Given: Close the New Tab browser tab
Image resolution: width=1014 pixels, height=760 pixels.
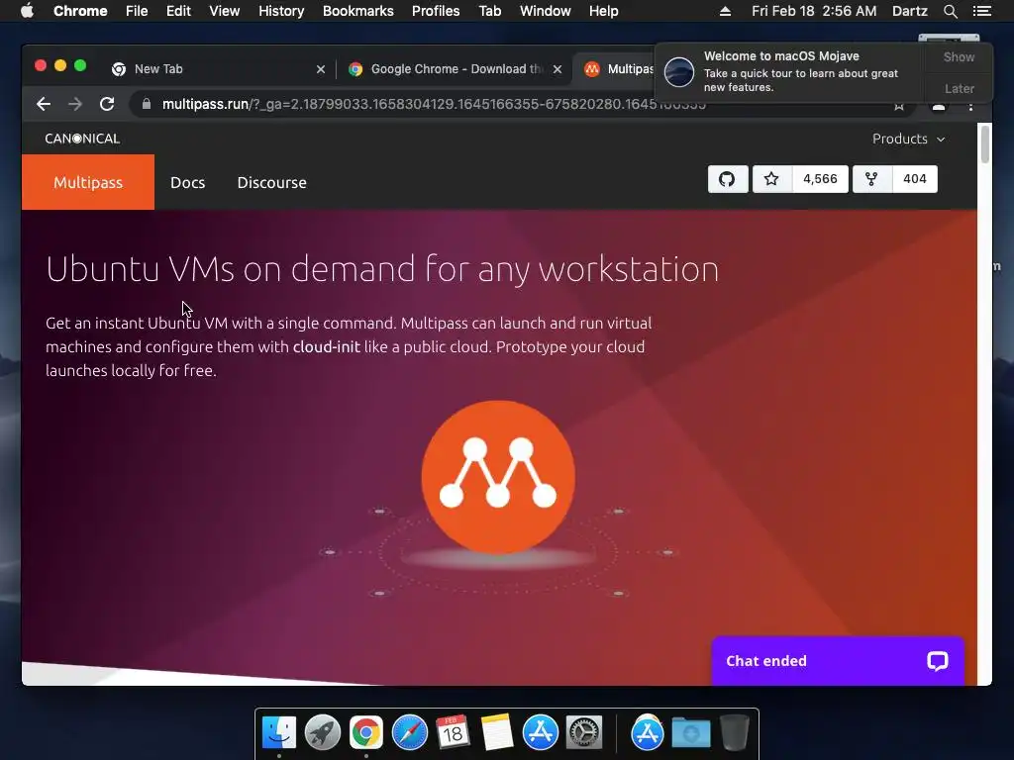Looking at the screenshot, I should [x=320, y=69].
